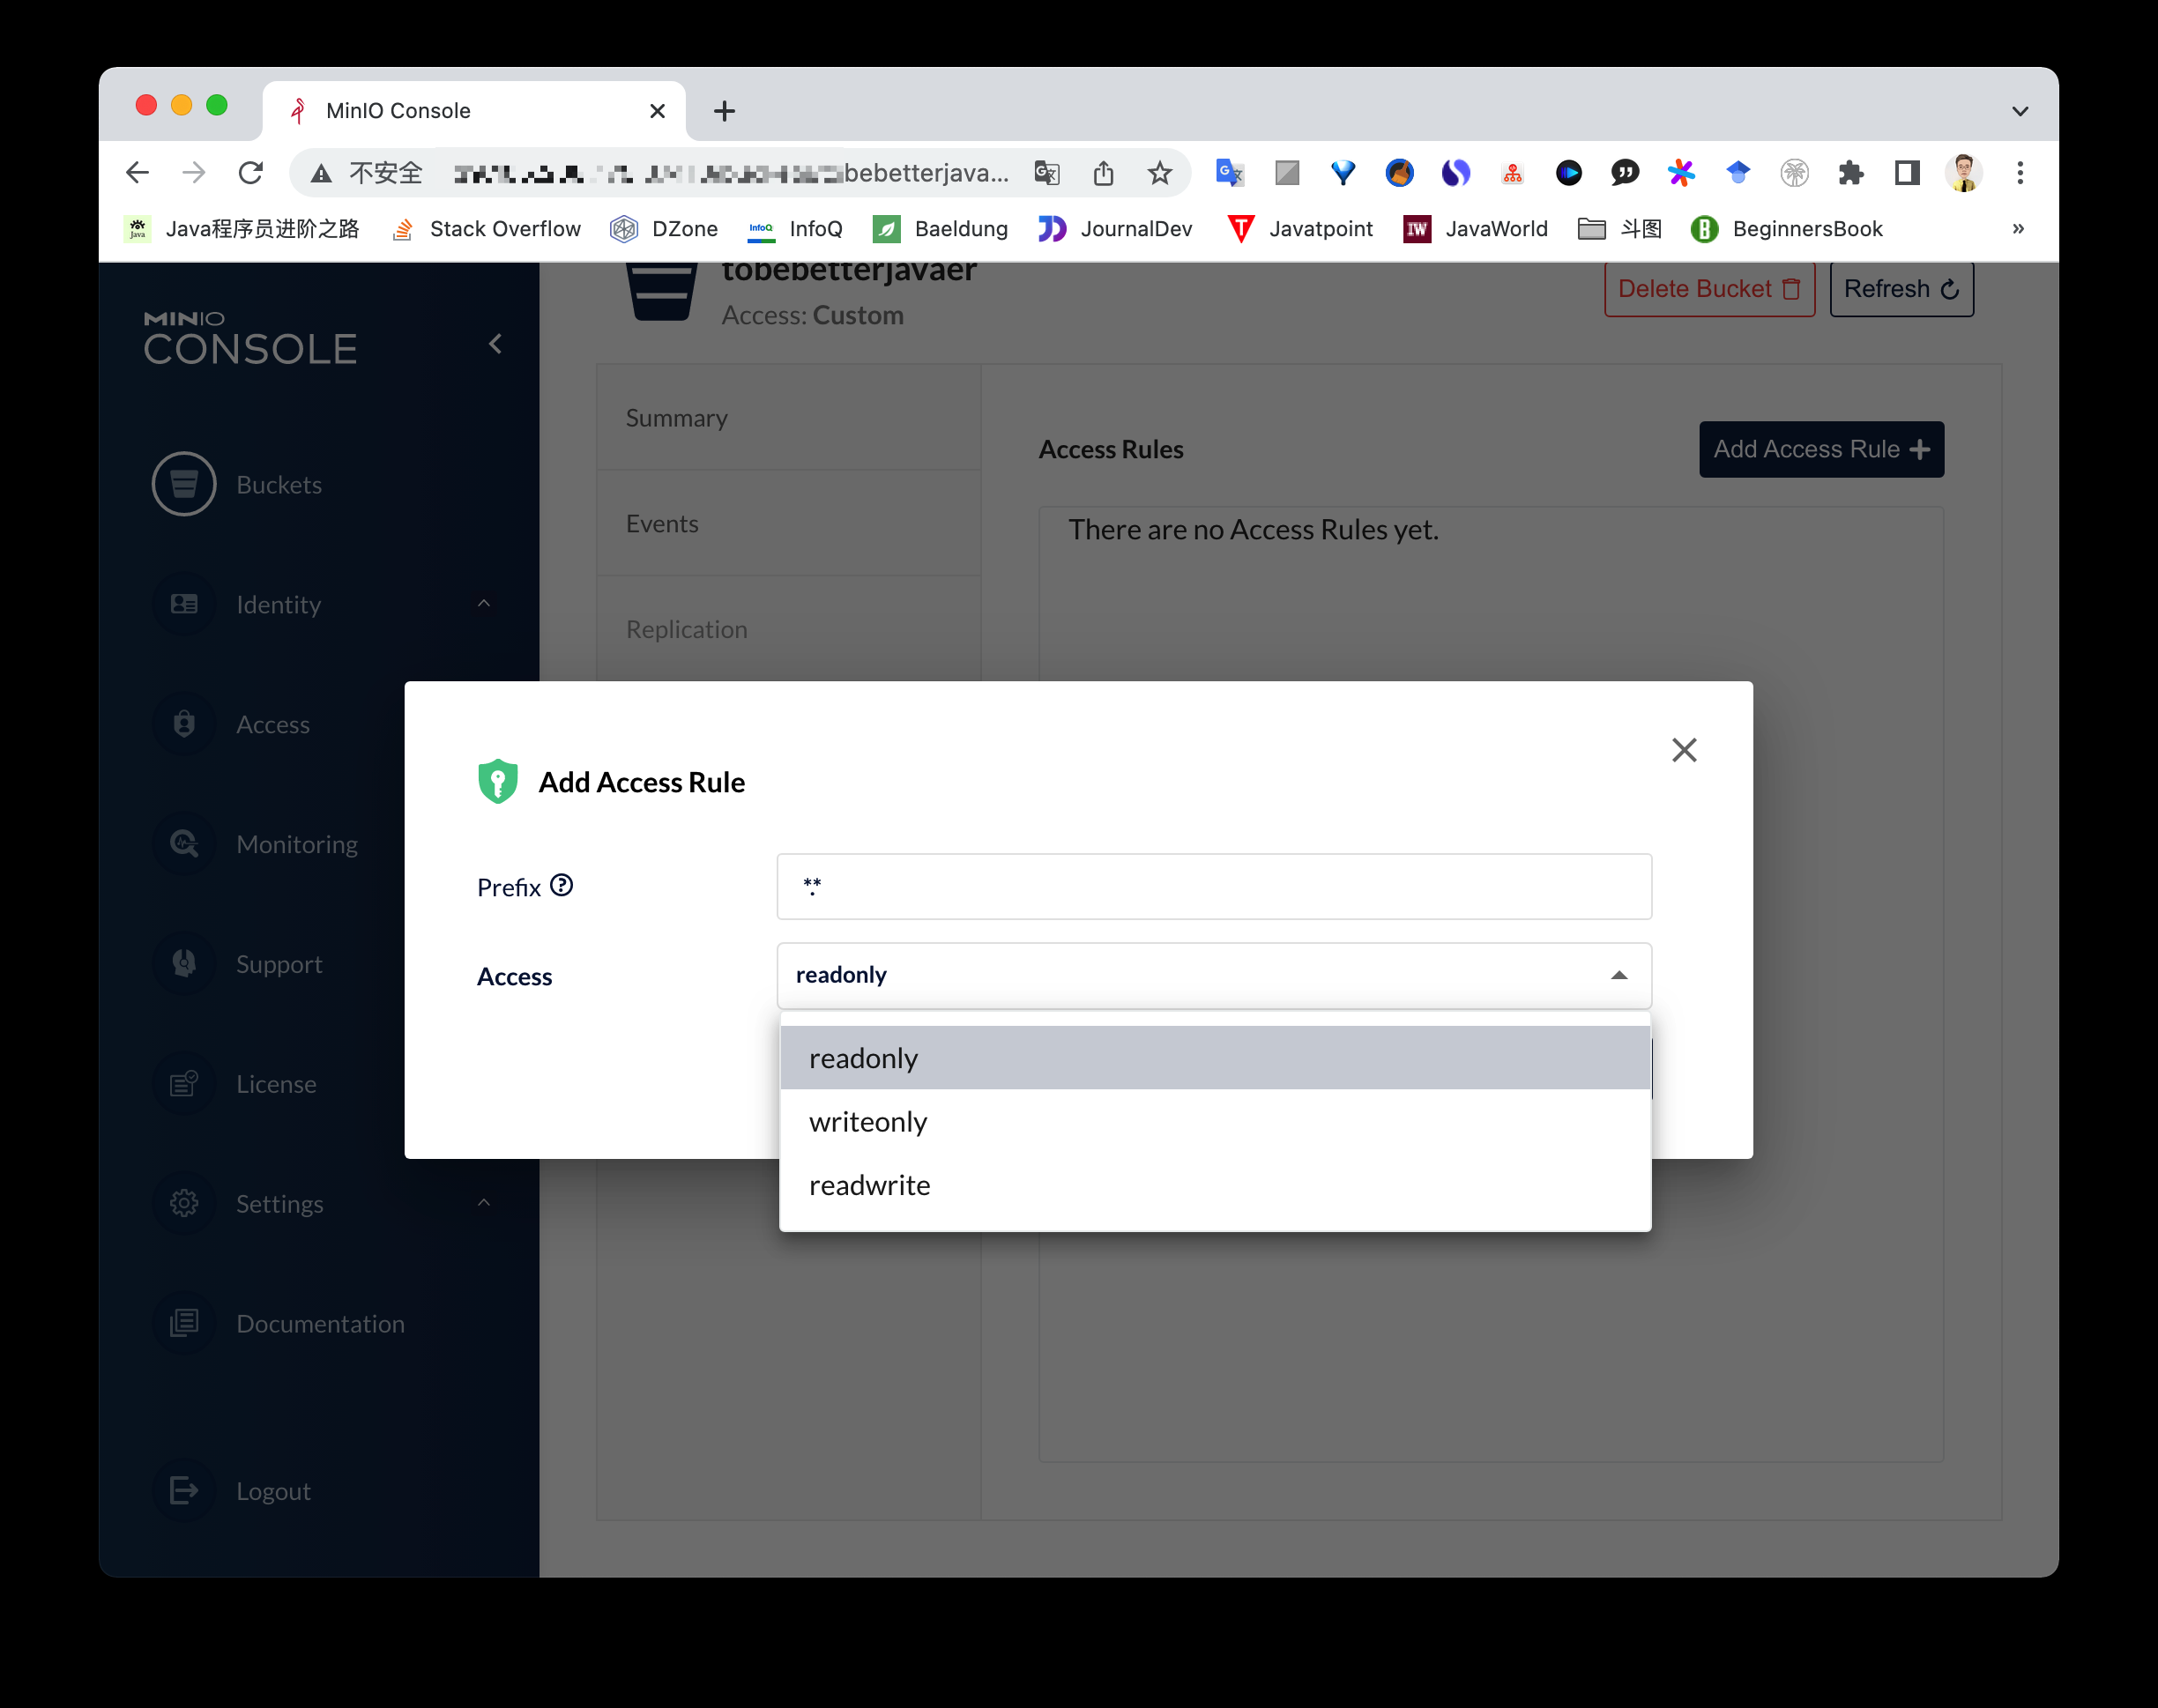Click inside the Prefix input field

[x=1213, y=886]
